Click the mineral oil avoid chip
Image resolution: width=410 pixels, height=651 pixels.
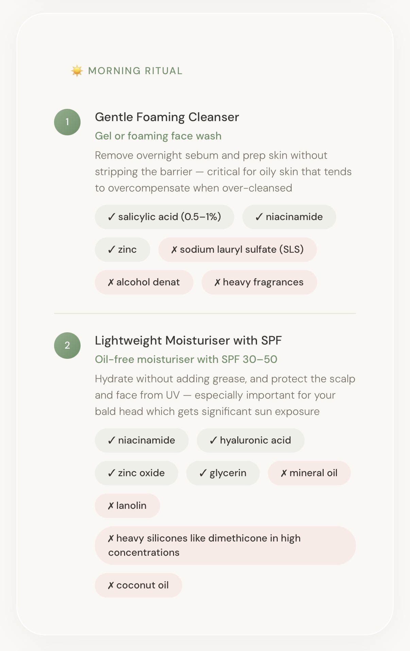coord(309,473)
